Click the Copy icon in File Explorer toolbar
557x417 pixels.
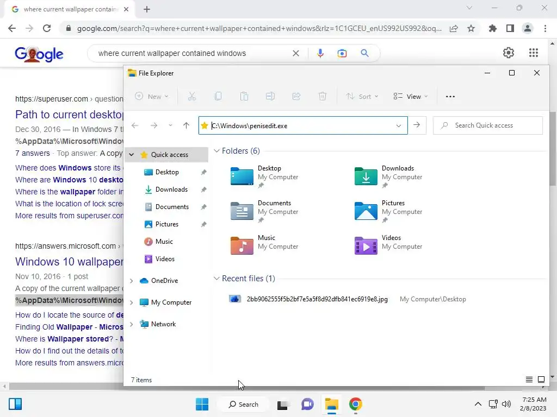pos(218,97)
